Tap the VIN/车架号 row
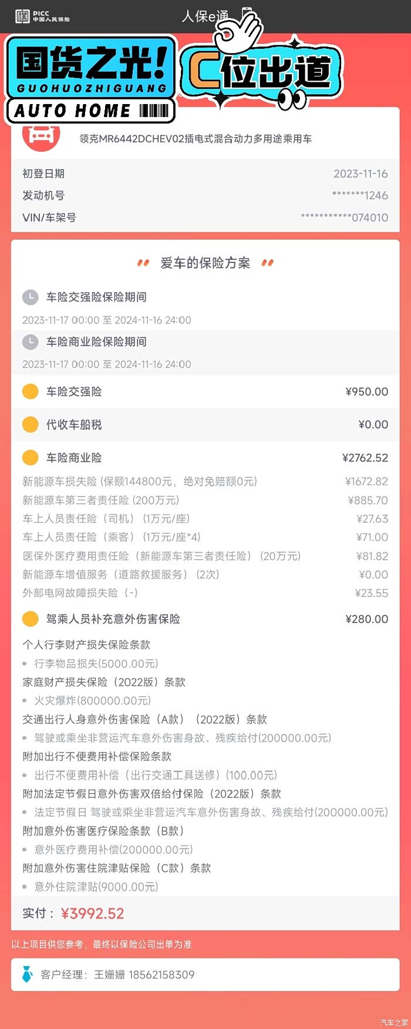 click(x=206, y=218)
